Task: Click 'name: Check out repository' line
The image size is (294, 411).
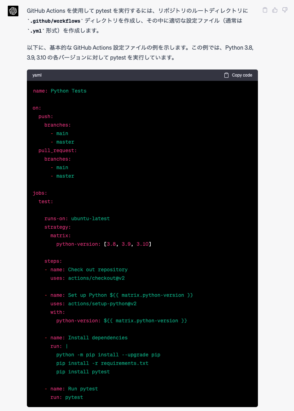Action: (x=86, y=270)
